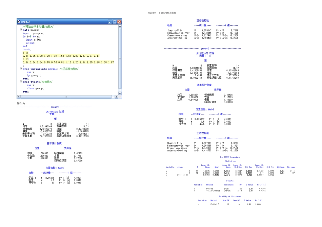
Task: Click the 'T-Tests' table heading
Action: (x=230, y=181)
